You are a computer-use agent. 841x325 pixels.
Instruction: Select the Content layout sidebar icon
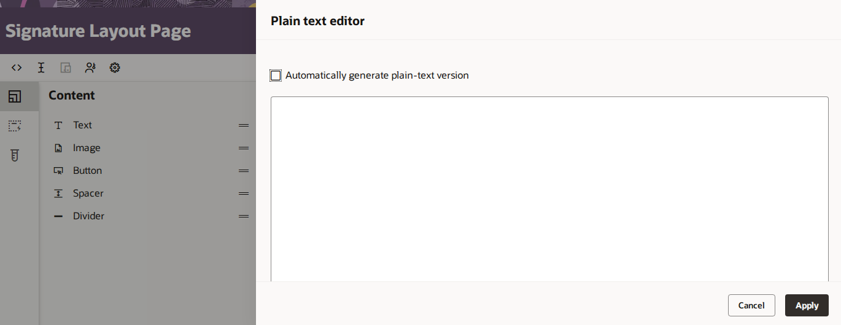click(15, 96)
